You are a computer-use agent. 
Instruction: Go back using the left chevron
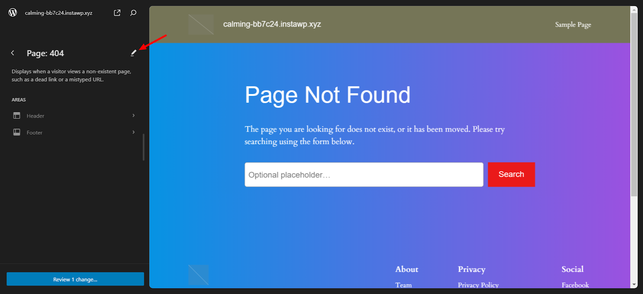point(12,53)
